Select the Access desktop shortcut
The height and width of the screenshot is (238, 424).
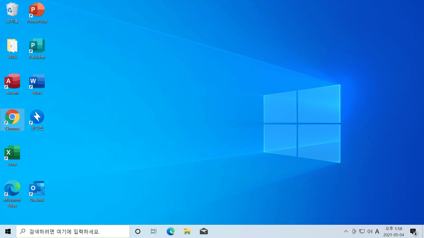(x=12, y=84)
